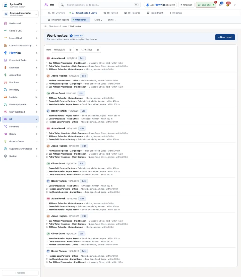This screenshot has height=277, width=241.
Task: Go to the HR Records tab
Action: tap(132, 13)
